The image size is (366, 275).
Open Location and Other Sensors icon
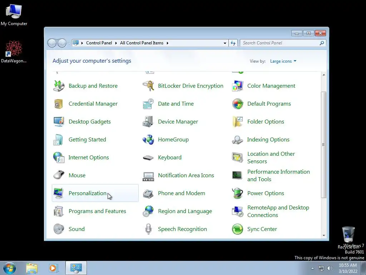click(x=238, y=158)
